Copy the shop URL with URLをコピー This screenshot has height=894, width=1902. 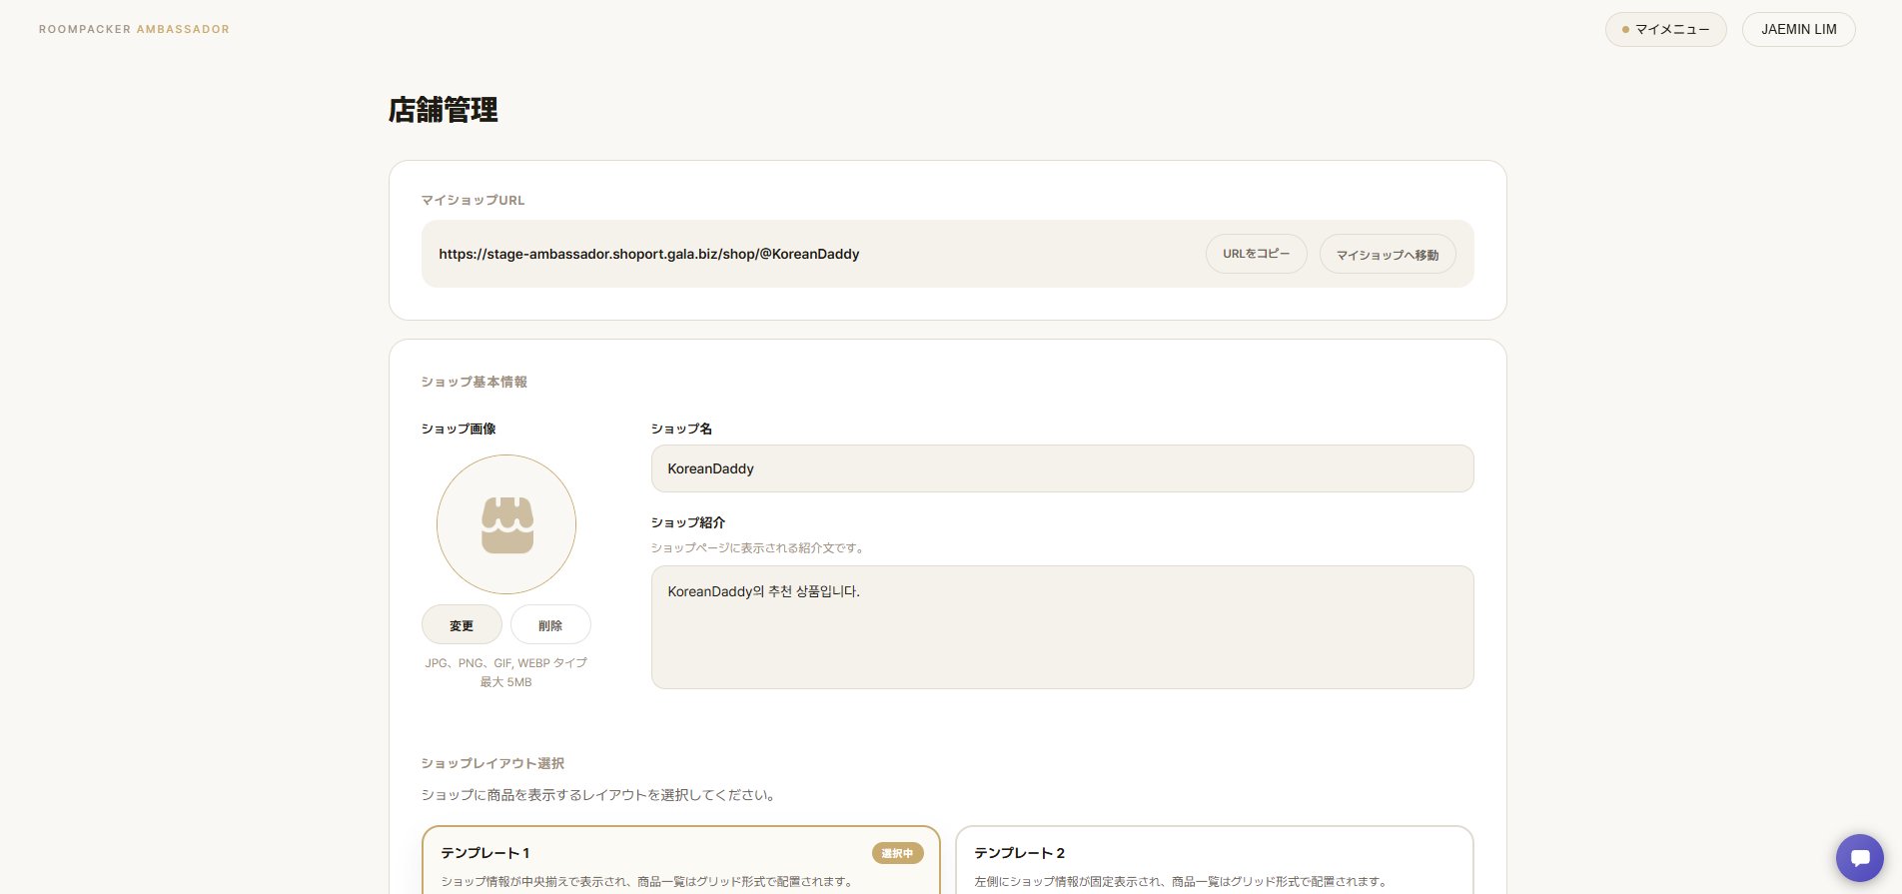point(1256,254)
